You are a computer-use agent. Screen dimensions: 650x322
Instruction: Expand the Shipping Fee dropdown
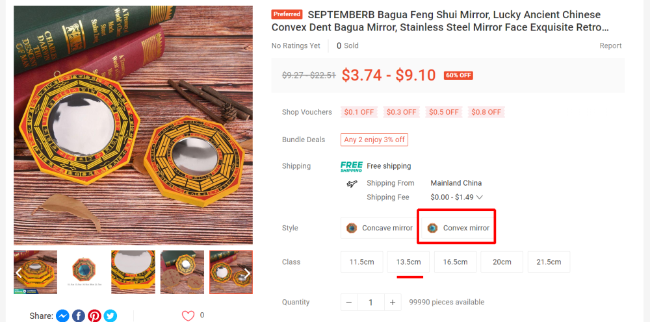coord(480,197)
